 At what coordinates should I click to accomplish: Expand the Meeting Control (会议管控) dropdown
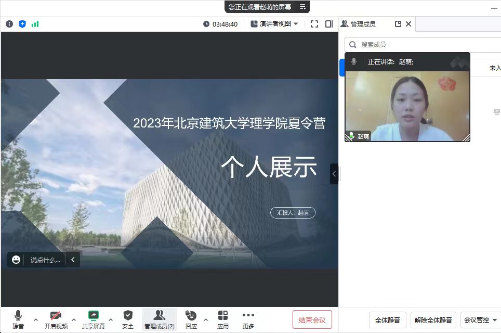click(480, 320)
